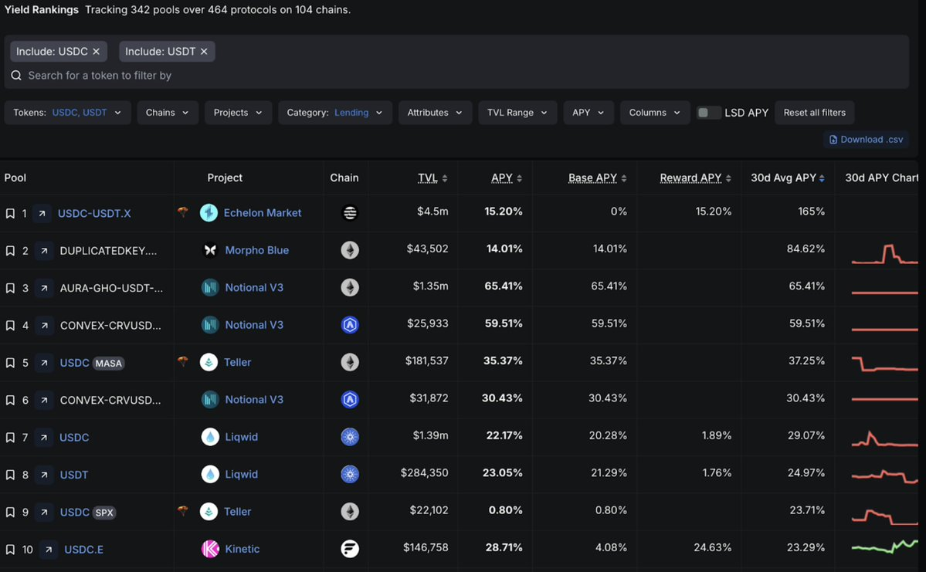
Task: Open the APY filter dropdown
Action: 589,112
